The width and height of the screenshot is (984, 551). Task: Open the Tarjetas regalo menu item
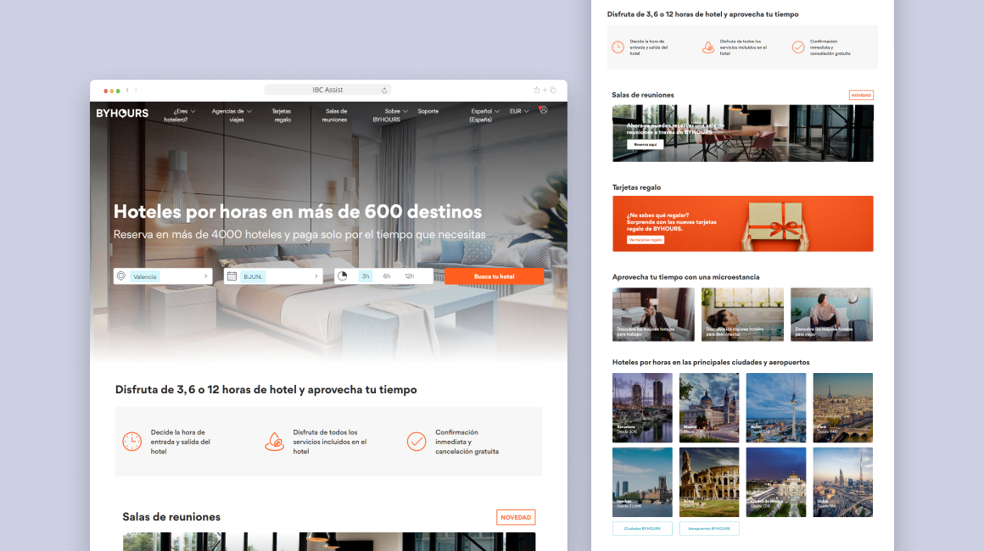tap(282, 115)
